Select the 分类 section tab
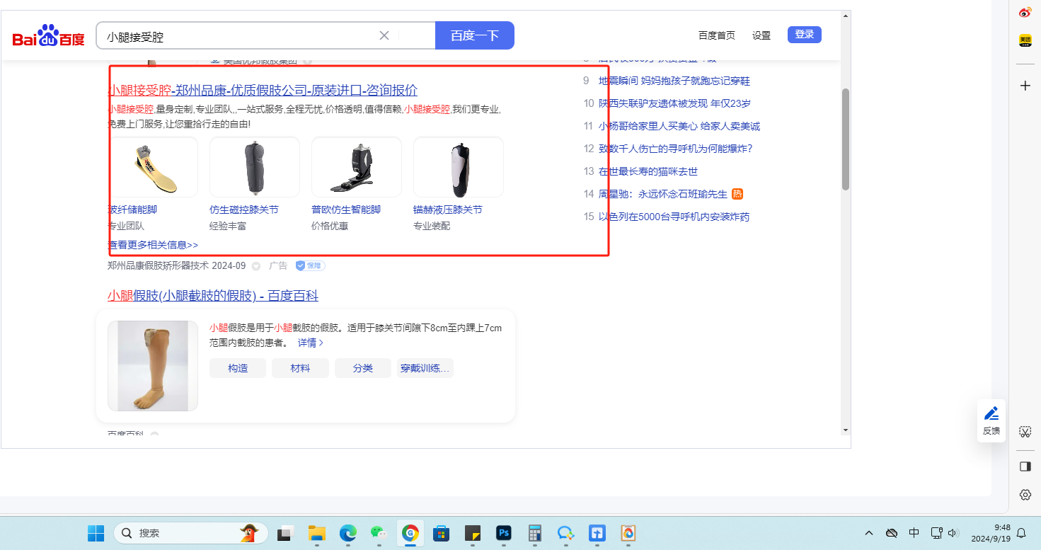The height and width of the screenshot is (550, 1041). point(363,368)
